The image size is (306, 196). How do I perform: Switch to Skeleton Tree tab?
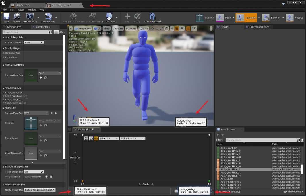pos(14,27)
